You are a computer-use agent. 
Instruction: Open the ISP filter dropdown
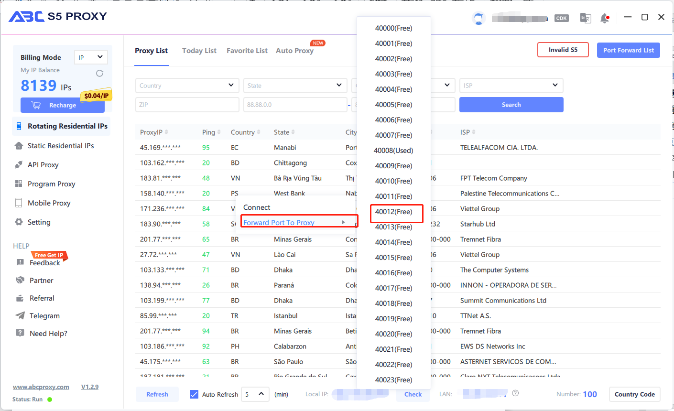click(x=511, y=86)
